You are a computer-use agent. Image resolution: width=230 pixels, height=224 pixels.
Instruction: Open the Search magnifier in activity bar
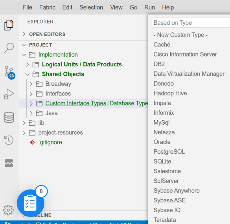tap(9, 48)
